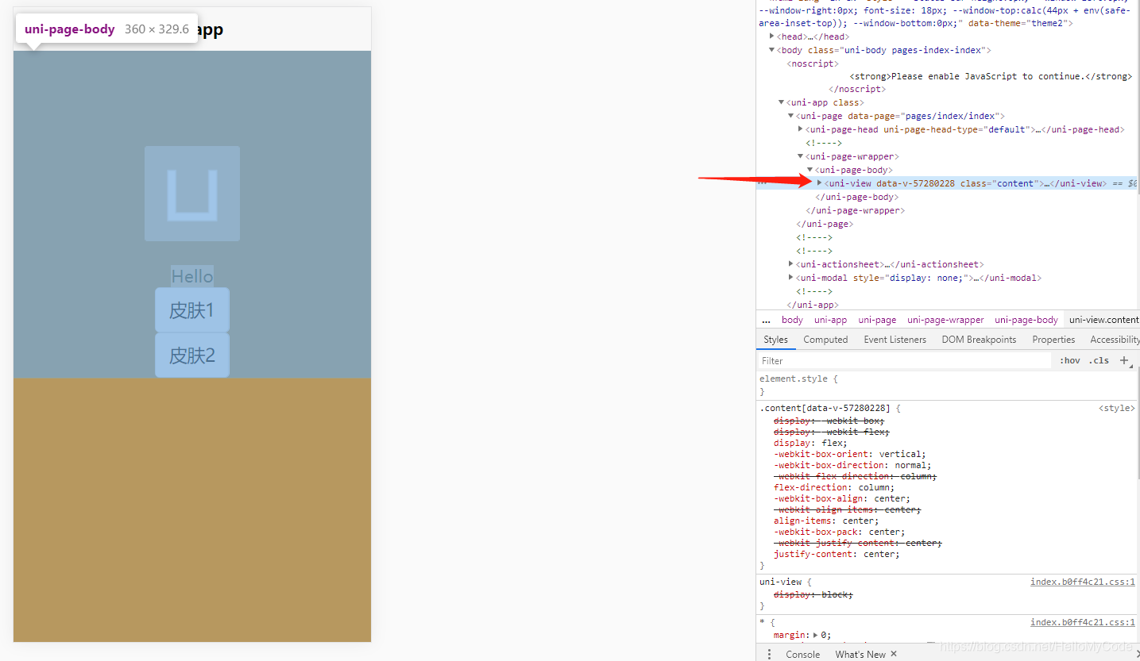Open the DOM Breakpoints tab
Image resolution: width=1140 pixels, height=661 pixels.
(979, 340)
